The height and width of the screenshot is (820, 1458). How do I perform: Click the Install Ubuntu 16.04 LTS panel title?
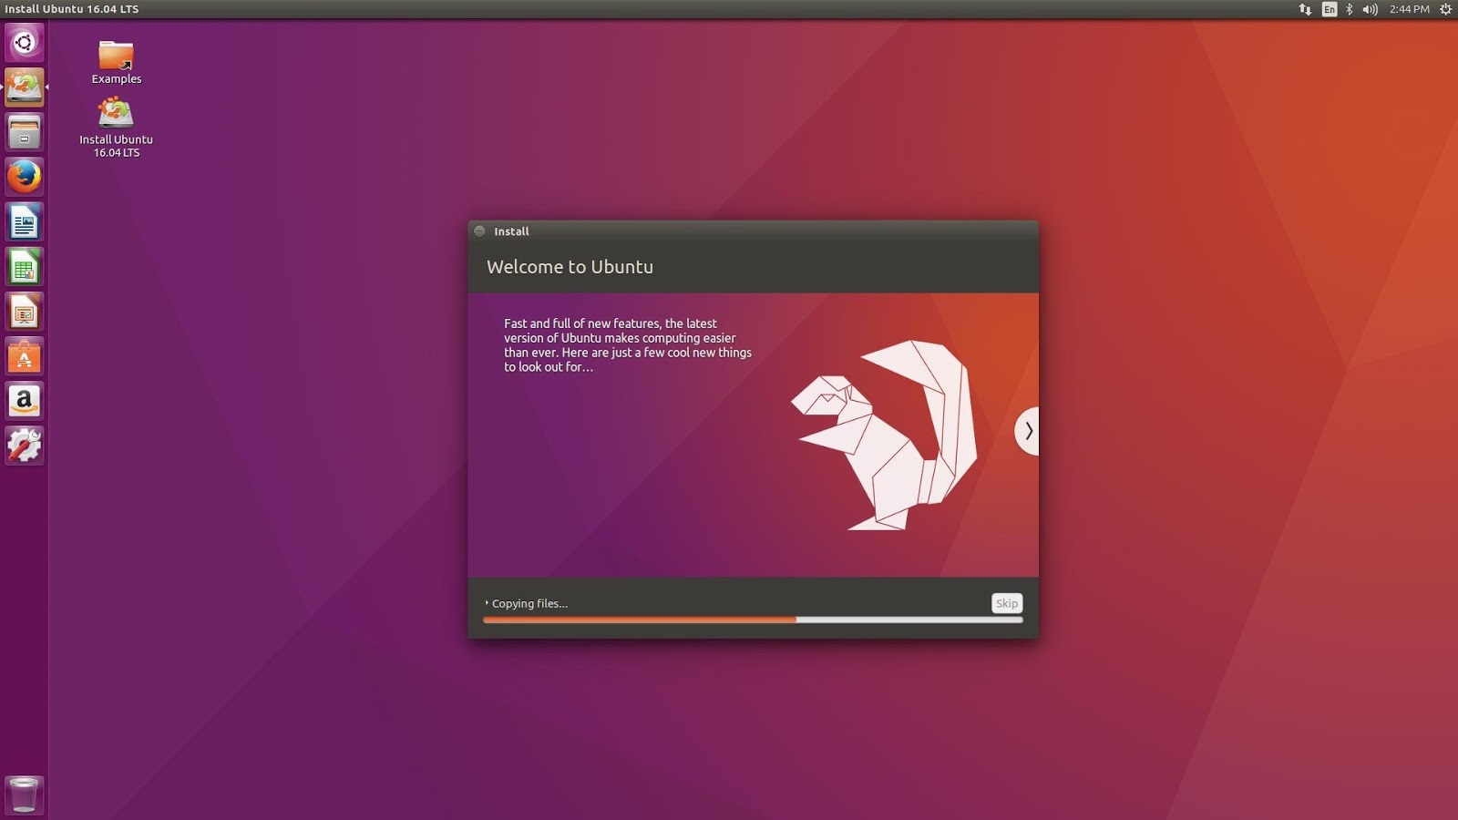[x=72, y=9]
